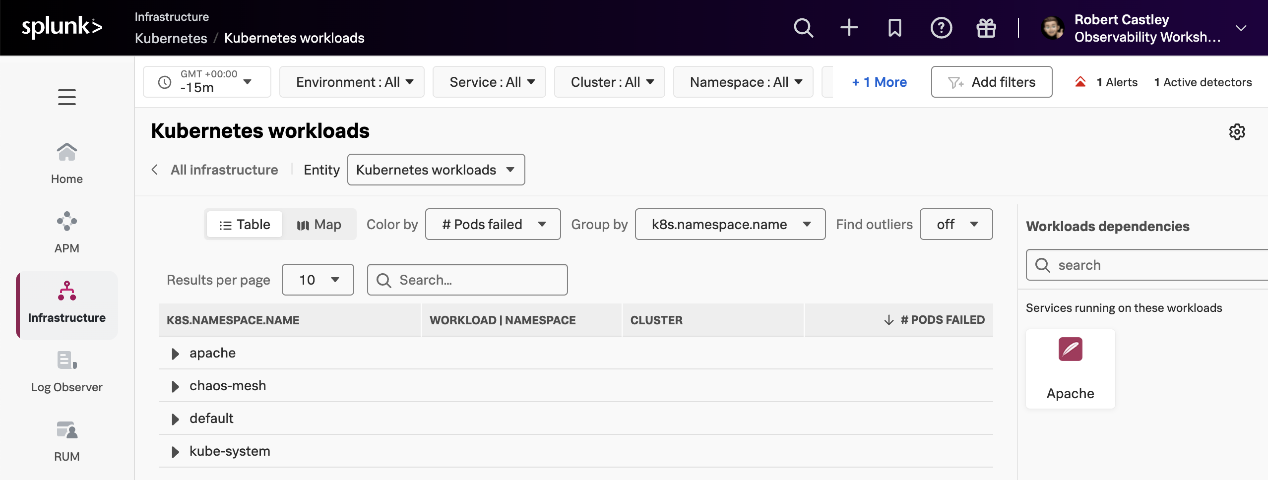The width and height of the screenshot is (1268, 480).
Task: Click the All infrastructure back link
Action: point(224,170)
